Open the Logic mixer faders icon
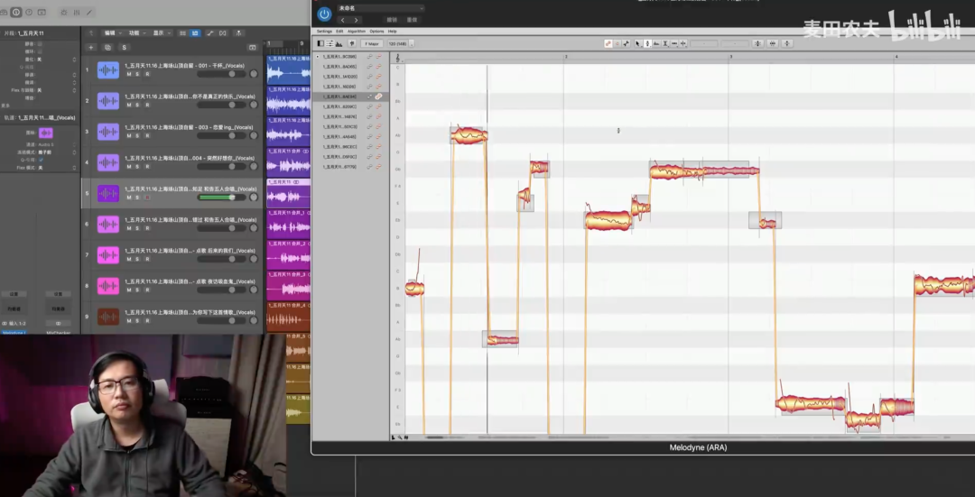 coord(77,13)
